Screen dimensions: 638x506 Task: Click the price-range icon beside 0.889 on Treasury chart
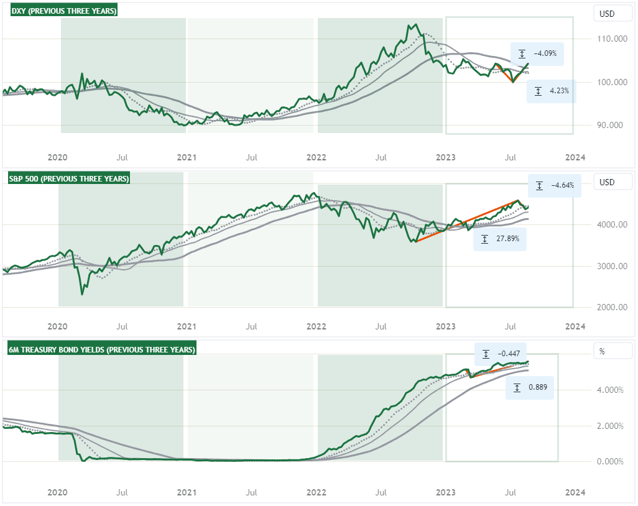(x=517, y=388)
